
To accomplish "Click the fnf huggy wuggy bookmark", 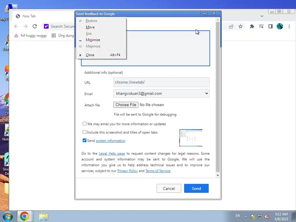I will [31, 36].
